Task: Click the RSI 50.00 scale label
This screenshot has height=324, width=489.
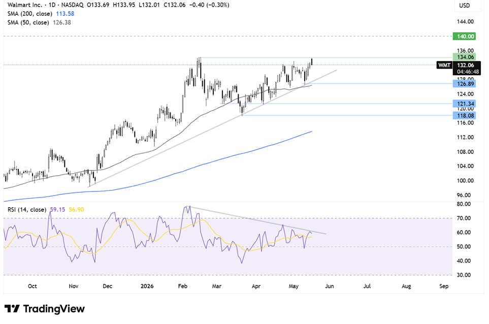Action: pyautogui.click(x=464, y=247)
